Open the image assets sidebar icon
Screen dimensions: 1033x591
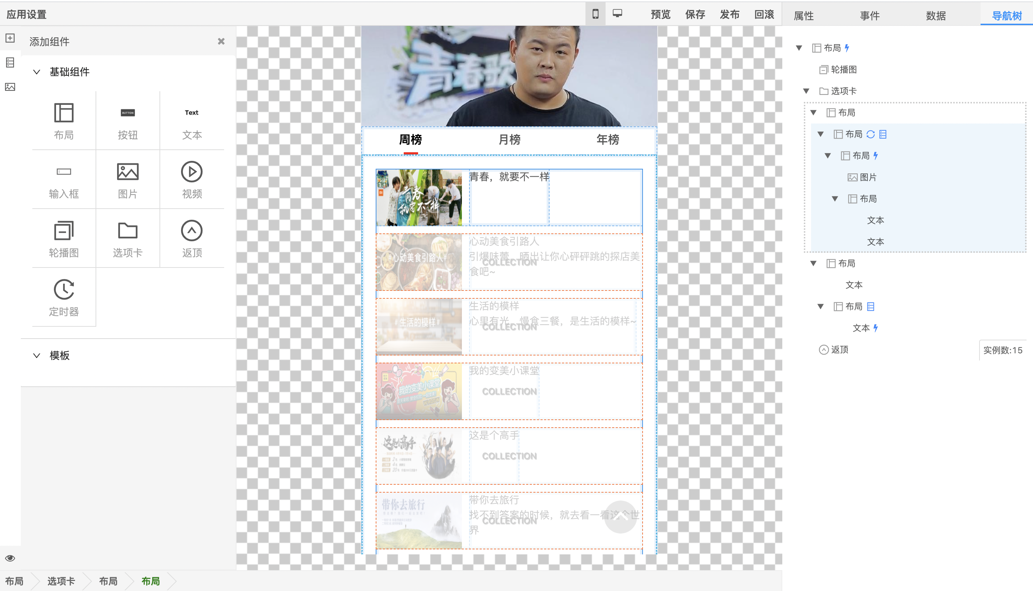coord(10,87)
